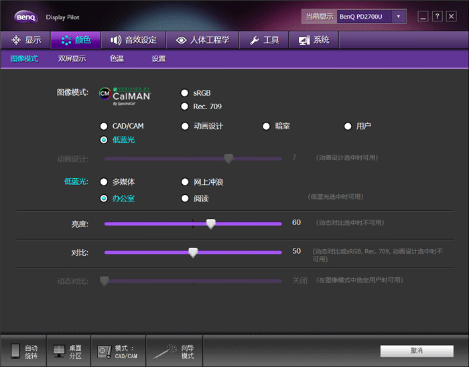The height and width of the screenshot is (367, 469).
Task: Click the 低蓝光: section label
Action: 76,181
